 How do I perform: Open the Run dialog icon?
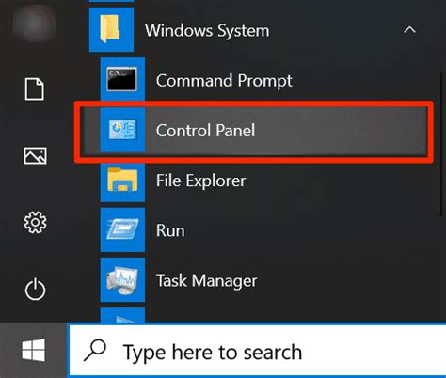coord(122,229)
